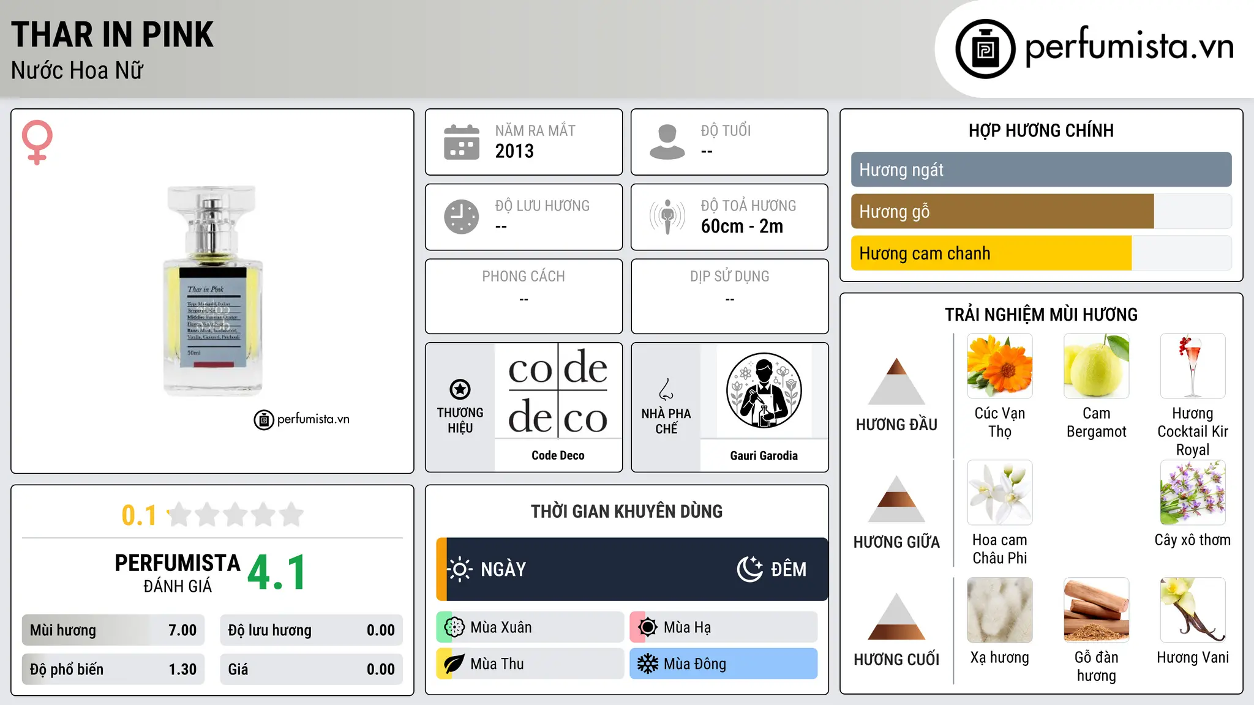Click the Hương gỗ accord bar
Viewport: 1254px width, 705px height.
coord(1041,211)
